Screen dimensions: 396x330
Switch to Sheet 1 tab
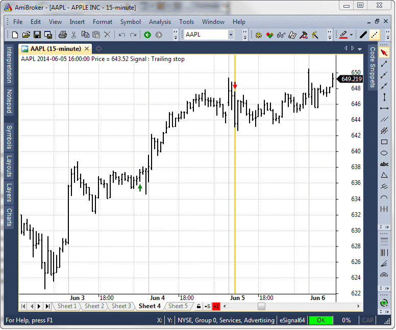[67, 306]
